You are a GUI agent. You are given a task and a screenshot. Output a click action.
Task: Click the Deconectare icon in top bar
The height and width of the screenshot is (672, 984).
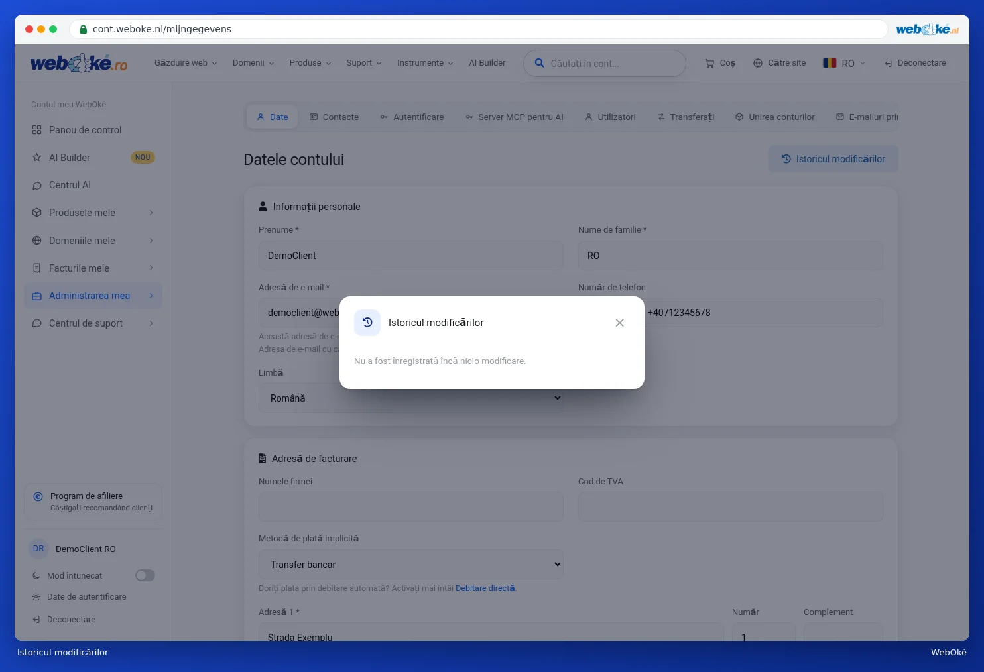coord(888,63)
